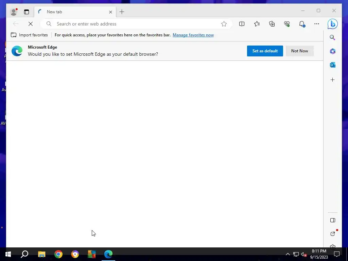The width and height of the screenshot is (348, 261).
Task: Open clock showing 8:11 PM
Action: [319, 254]
